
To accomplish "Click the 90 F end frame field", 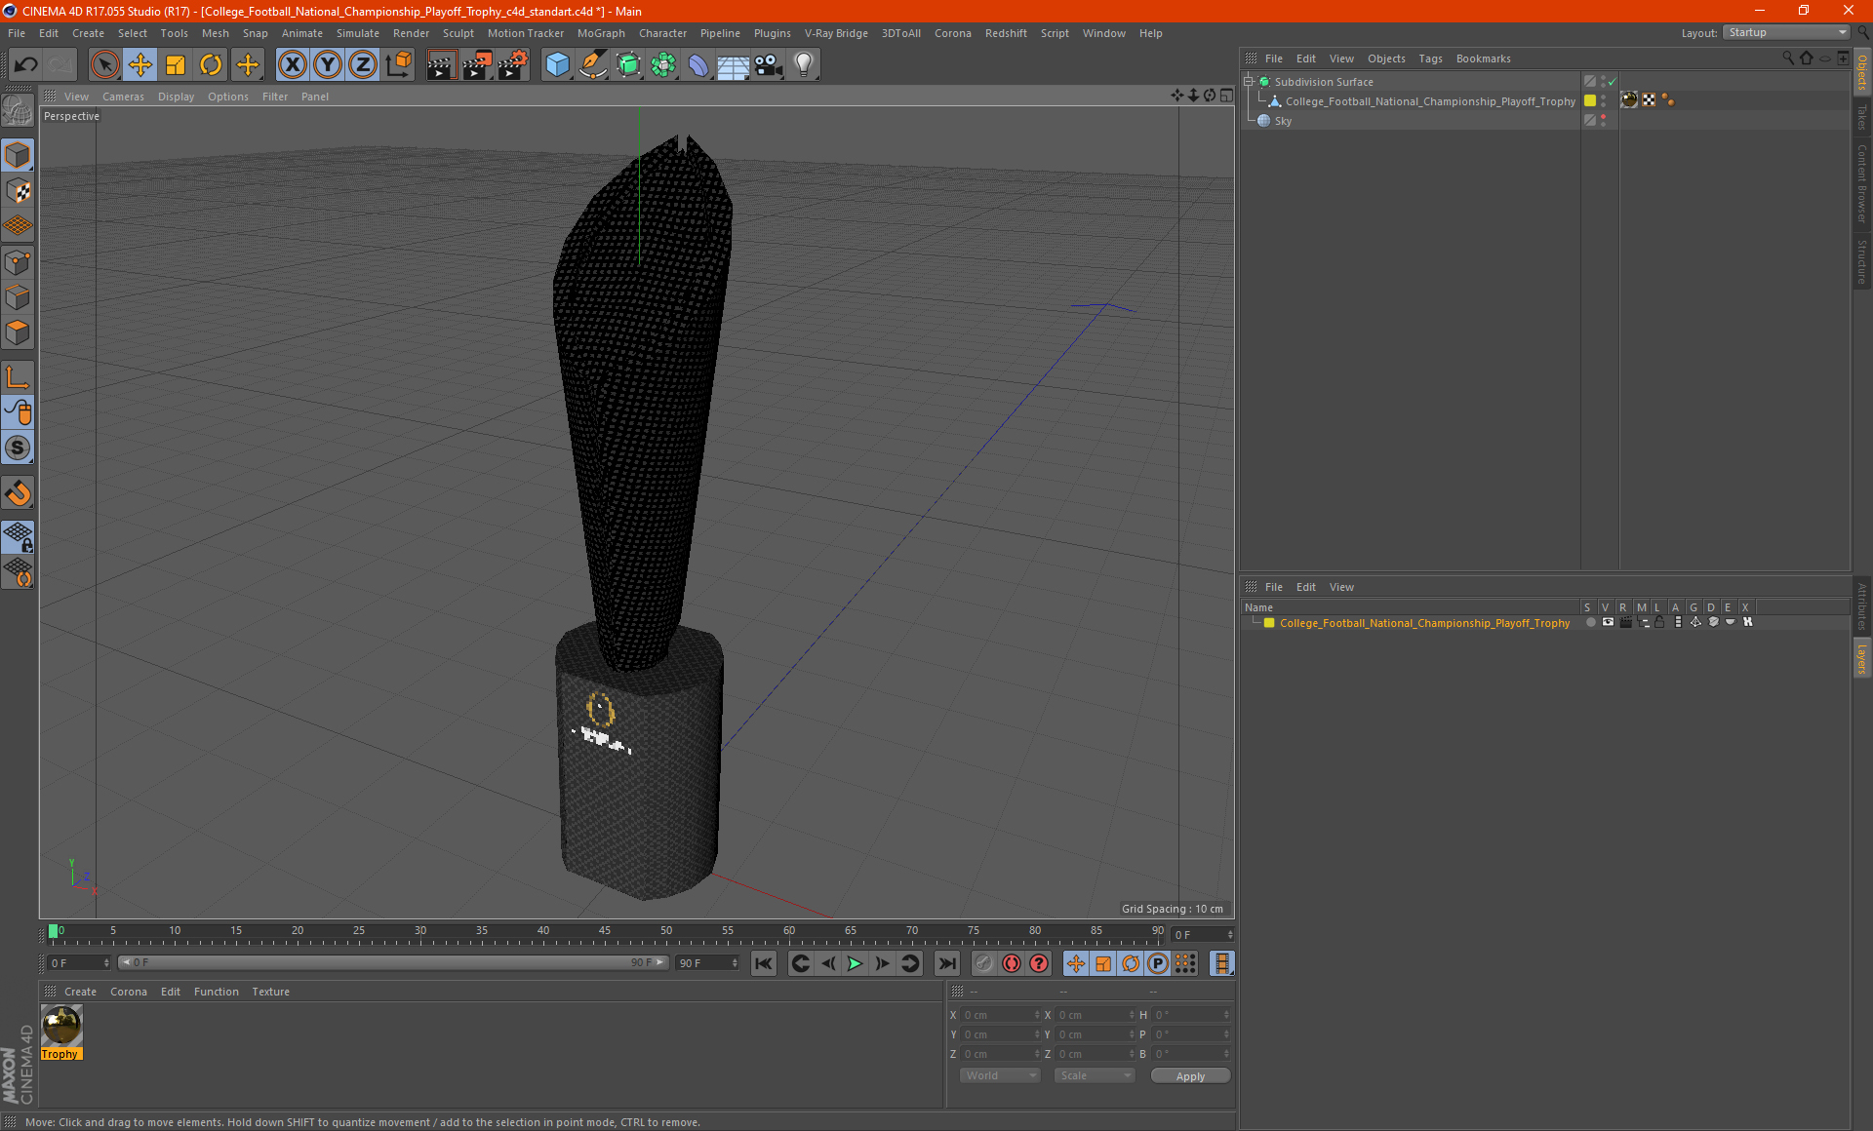I will pyautogui.click(x=708, y=963).
